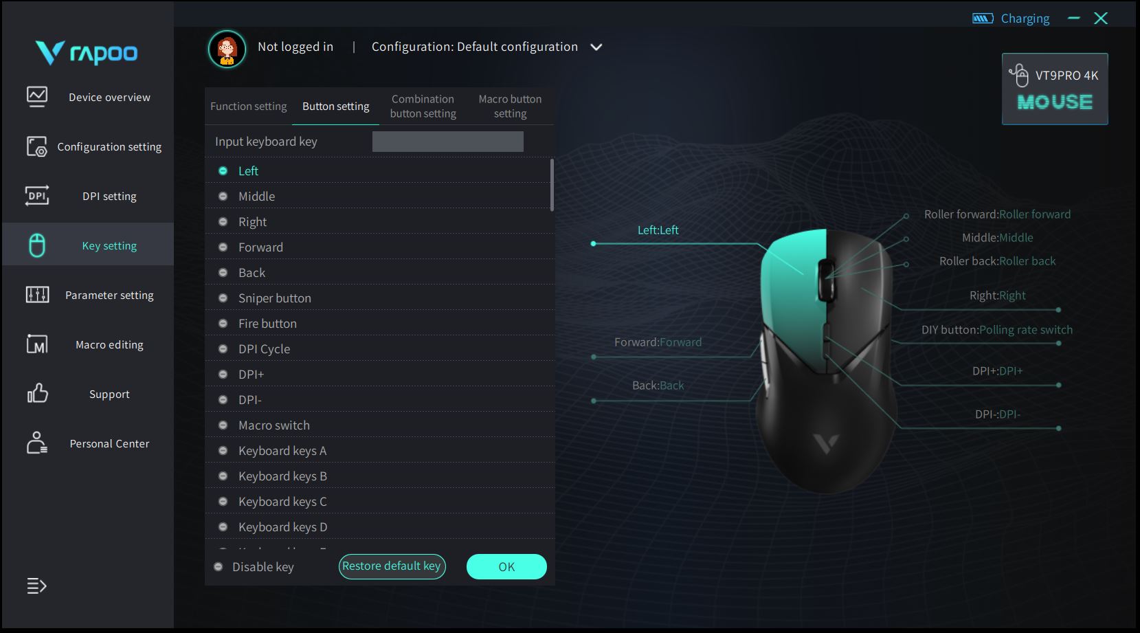Open the VT9PRO 4K mouse device selector
1140x633 pixels.
tap(1055, 89)
